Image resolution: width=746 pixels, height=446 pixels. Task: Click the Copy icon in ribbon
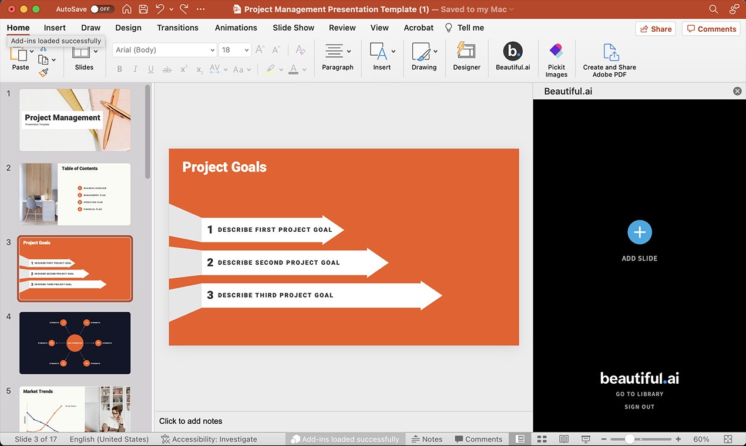coord(43,59)
